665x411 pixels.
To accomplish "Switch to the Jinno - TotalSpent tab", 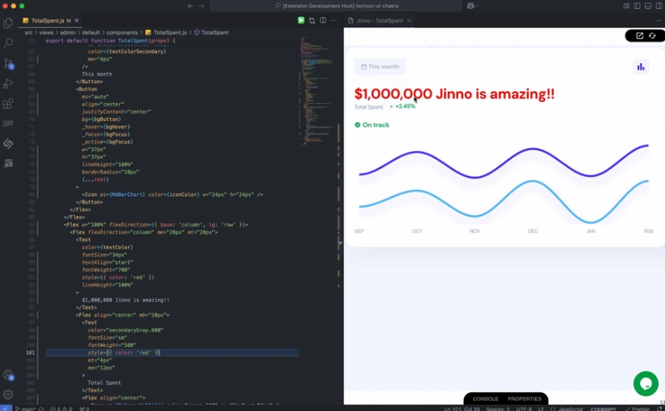I will 380,20.
